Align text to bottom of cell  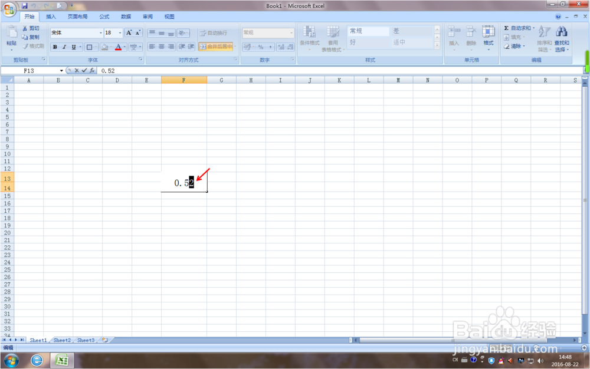171,33
